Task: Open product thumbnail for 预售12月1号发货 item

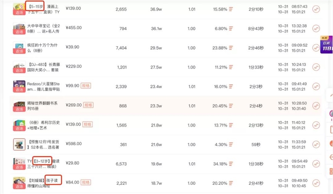Action: click(x=19, y=144)
